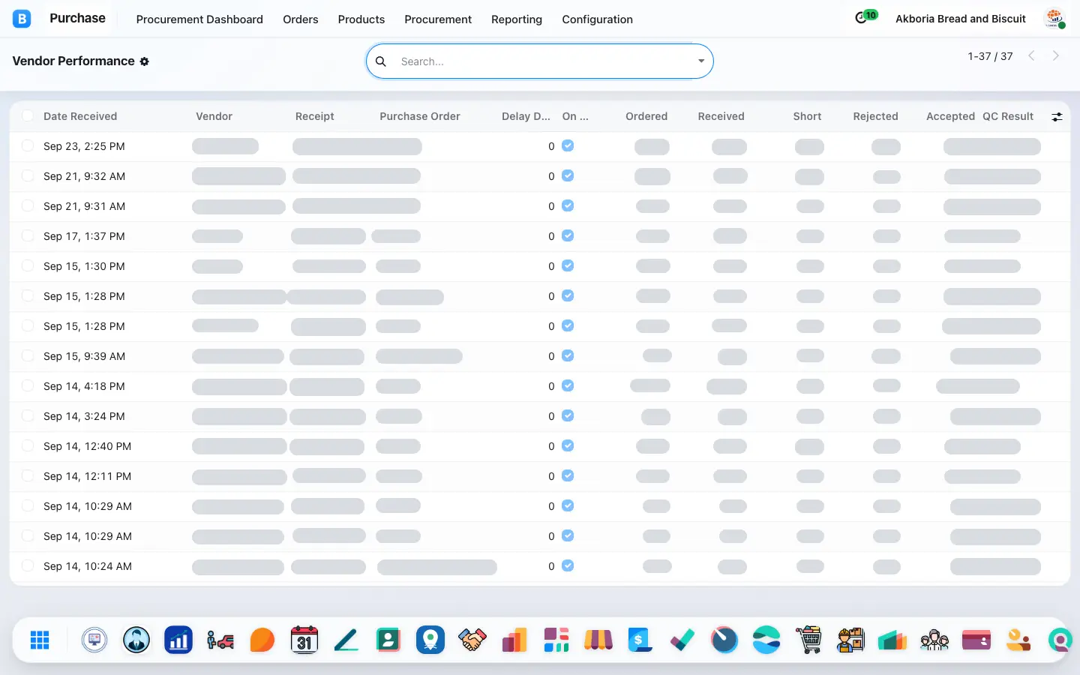Select the Sep 21, 9:32 AM row checkbox
This screenshot has width=1080, height=675.
(x=28, y=175)
